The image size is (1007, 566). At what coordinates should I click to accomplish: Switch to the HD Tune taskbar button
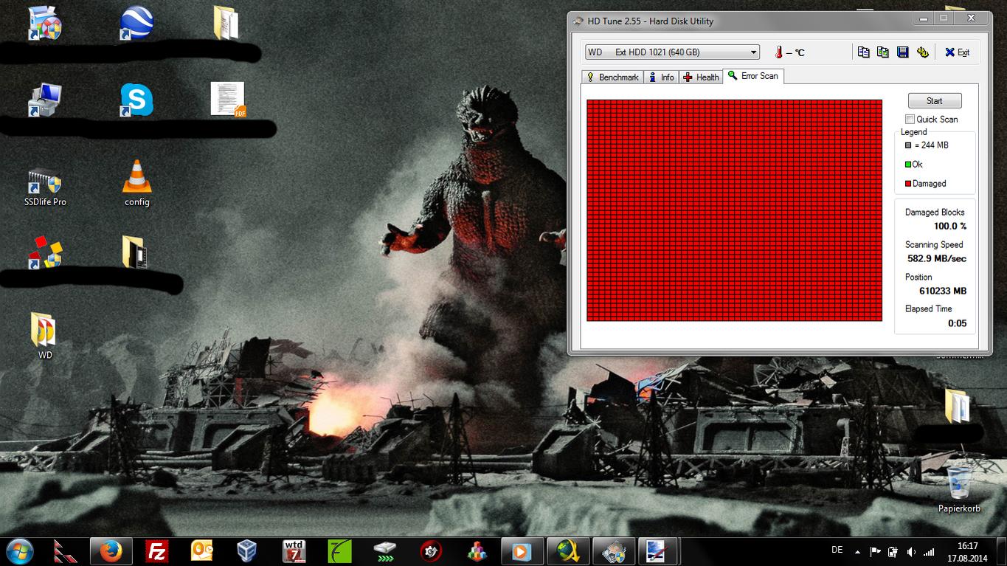pos(613,551)
